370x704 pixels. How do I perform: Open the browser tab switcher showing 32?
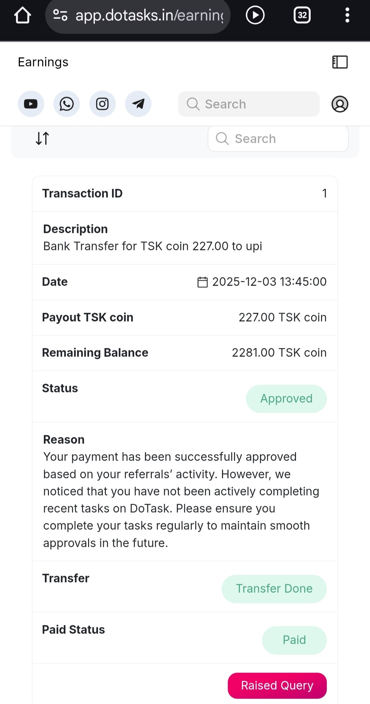(x=302, y=15)
